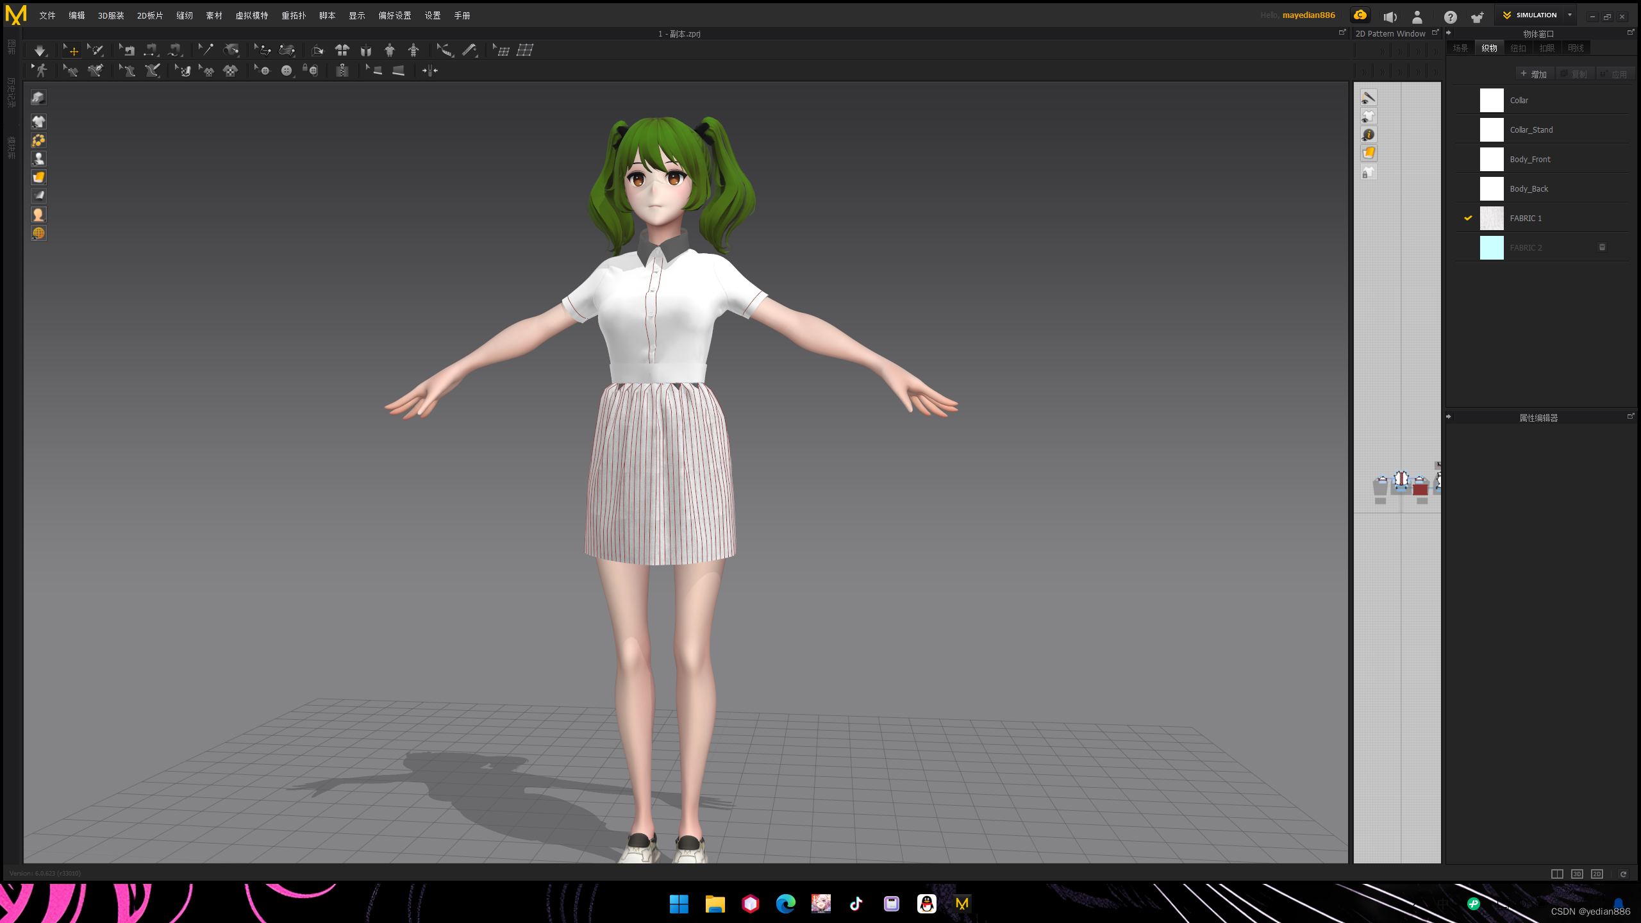Image resolution: width=1641 pixels, height=923 pixels.
Task: Click the FABRIC 2 cyan swatch
Action: [1492, 248]
